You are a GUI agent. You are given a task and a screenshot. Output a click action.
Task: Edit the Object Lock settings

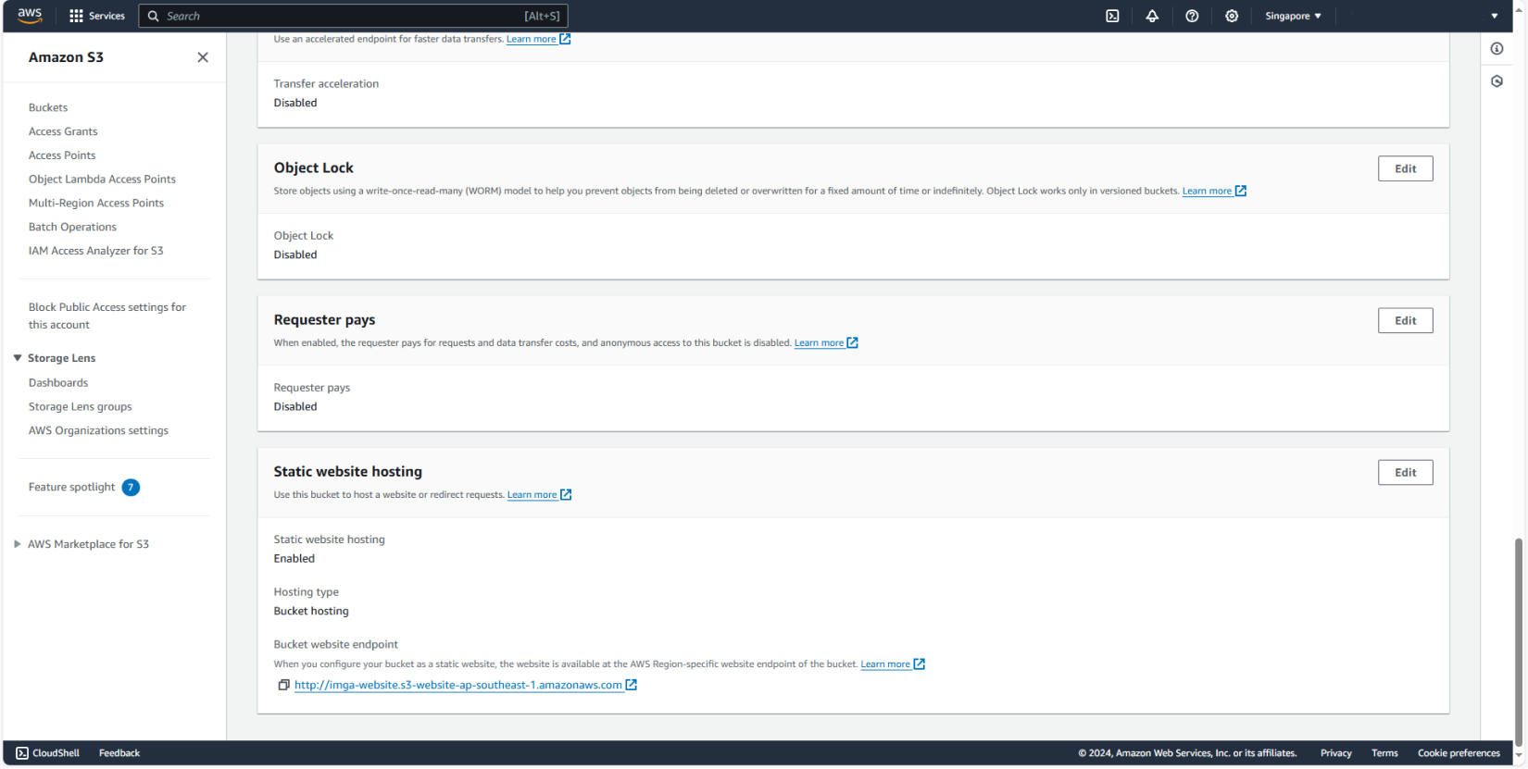point(1405,168)
